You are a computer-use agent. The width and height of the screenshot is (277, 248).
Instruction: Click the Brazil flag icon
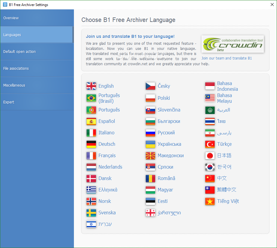pos(91,98)
